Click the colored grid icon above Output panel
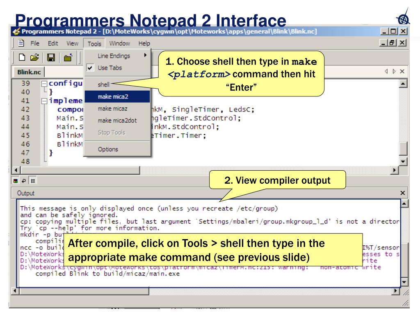This screenshot has height=315, width=420. coord(16,181)
